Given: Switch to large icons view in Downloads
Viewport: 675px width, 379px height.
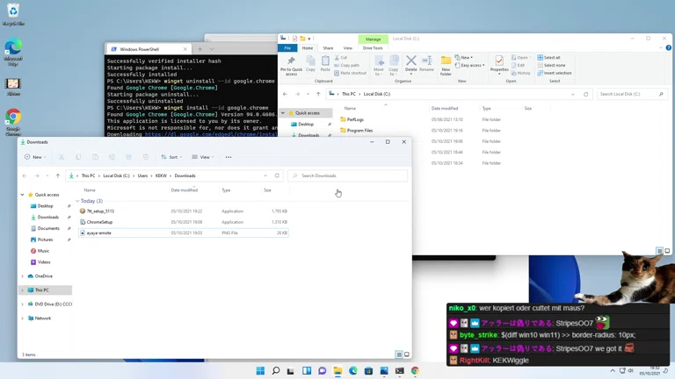Looking at the screenshot, I should (x=407, y=354).
